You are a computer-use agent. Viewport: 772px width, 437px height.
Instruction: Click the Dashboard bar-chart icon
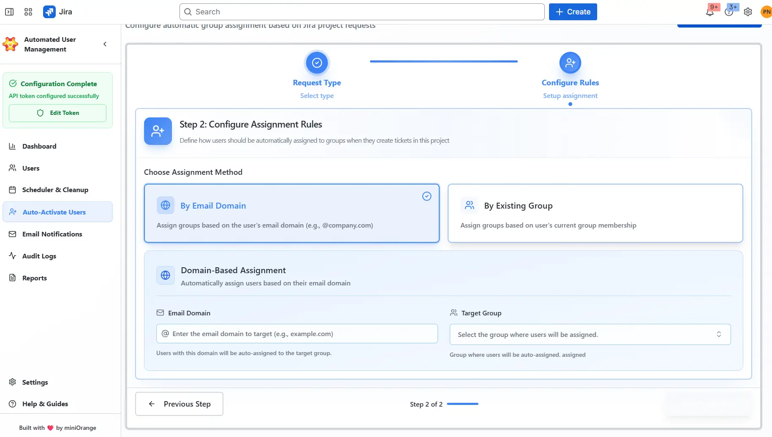tap(12, 146)
